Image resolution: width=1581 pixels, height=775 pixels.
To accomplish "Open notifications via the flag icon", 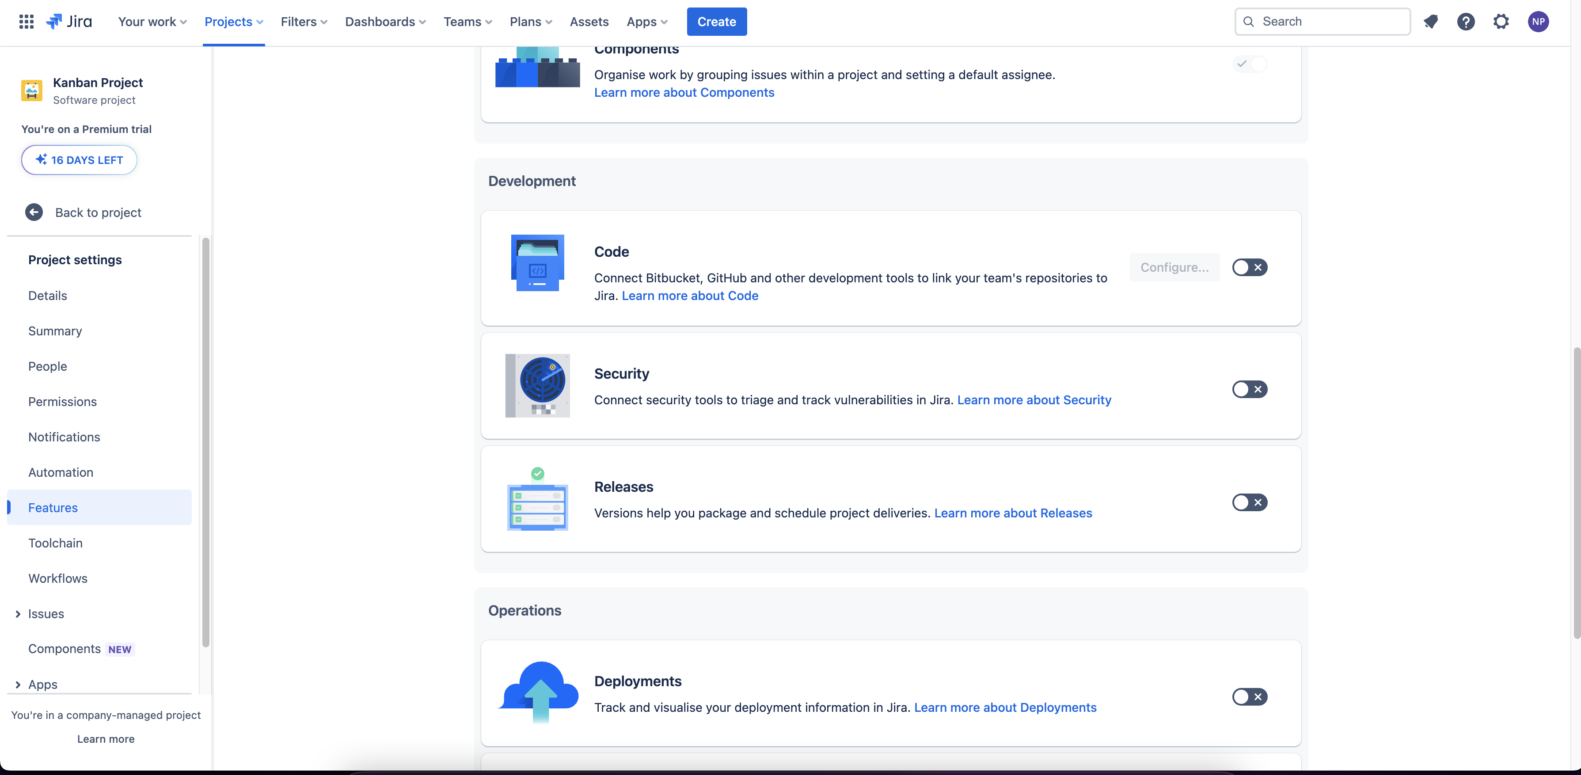I will pos(1431,22).
